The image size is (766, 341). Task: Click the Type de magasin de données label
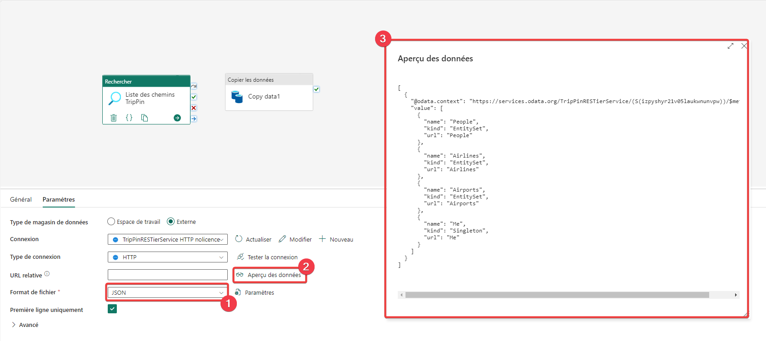point(49,222)
